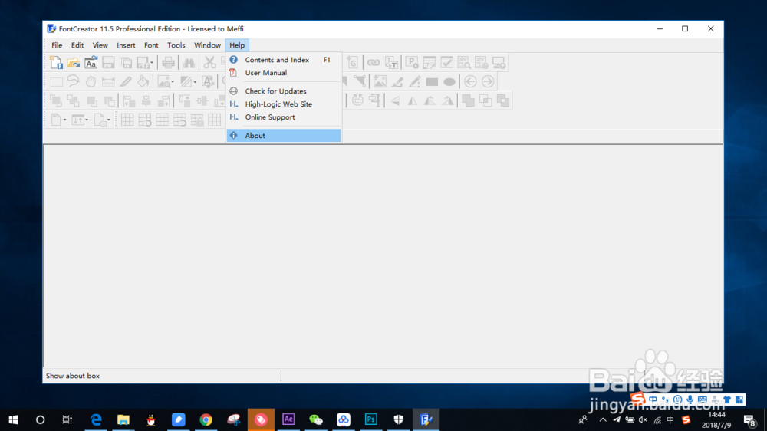767x431 pixels.
Task: Click the union contours icon
Action: click(468, 100)
